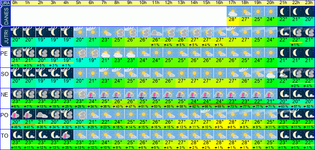Click SO 8h temperature 24°
The width and height of the screenshot is (315, 150).
(x=118, y=81)
